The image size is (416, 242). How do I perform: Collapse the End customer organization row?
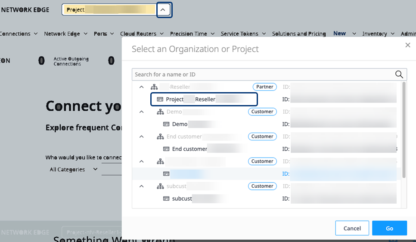pyautogui.click(x=141, y=137)
